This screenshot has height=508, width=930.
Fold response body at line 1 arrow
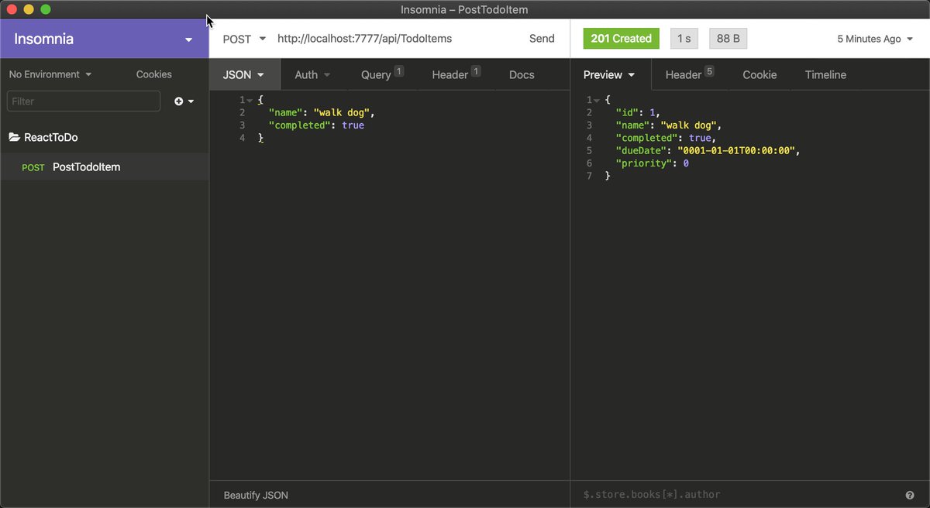click(597, 101)
